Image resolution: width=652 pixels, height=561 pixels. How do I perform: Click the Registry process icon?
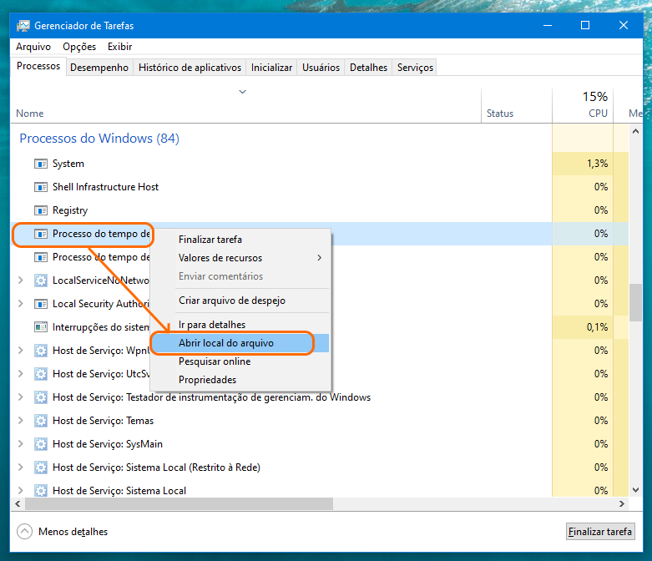tap(40, 210)
